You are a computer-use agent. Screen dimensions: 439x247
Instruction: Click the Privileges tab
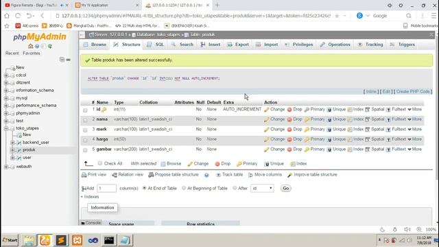[299, 45]
